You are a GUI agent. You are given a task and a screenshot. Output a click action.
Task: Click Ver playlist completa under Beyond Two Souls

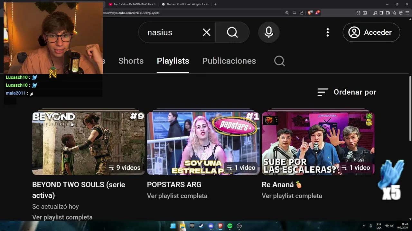(x=62, y=217)
